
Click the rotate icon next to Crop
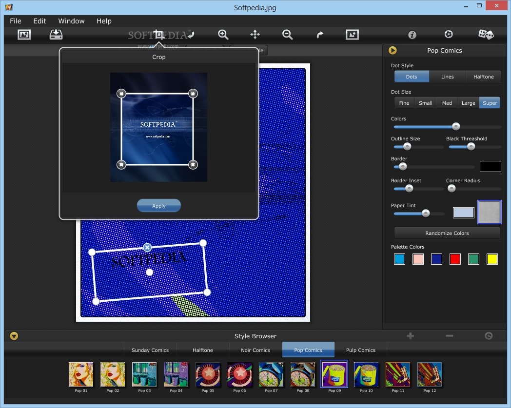point(191,34)
